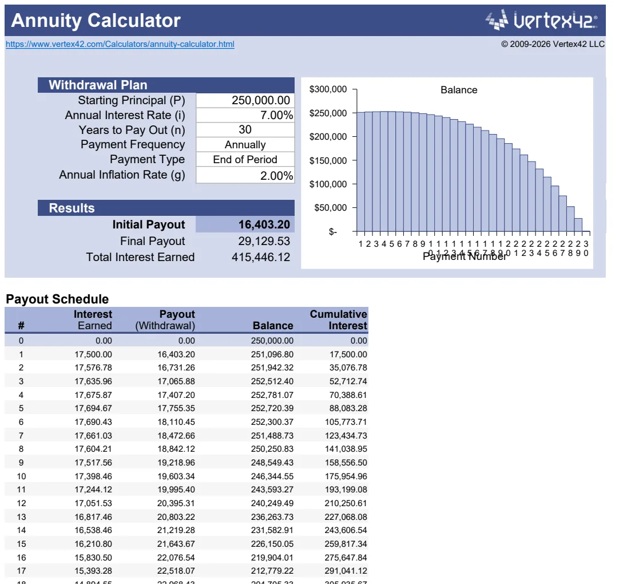The image size is (619, 584).
Task: Click interest earned 16,210.80 in row 15
Action: click(x=93, y=544)
